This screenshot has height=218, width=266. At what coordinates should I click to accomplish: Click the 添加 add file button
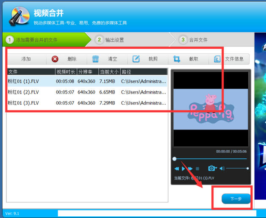pos(26,59)
